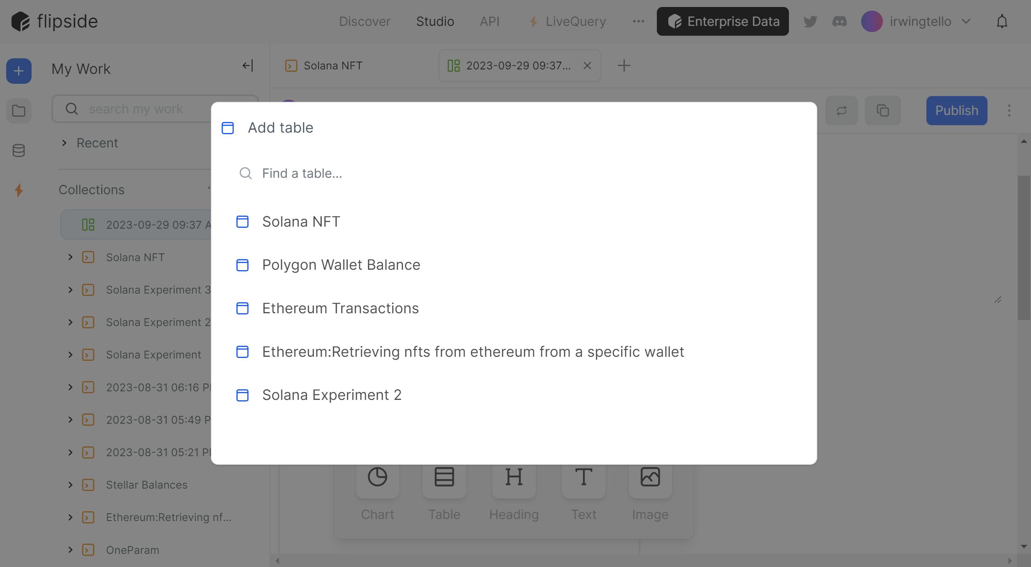Screen dimensions: 1031x567
Task: Open API page
Action: [489, 21]
